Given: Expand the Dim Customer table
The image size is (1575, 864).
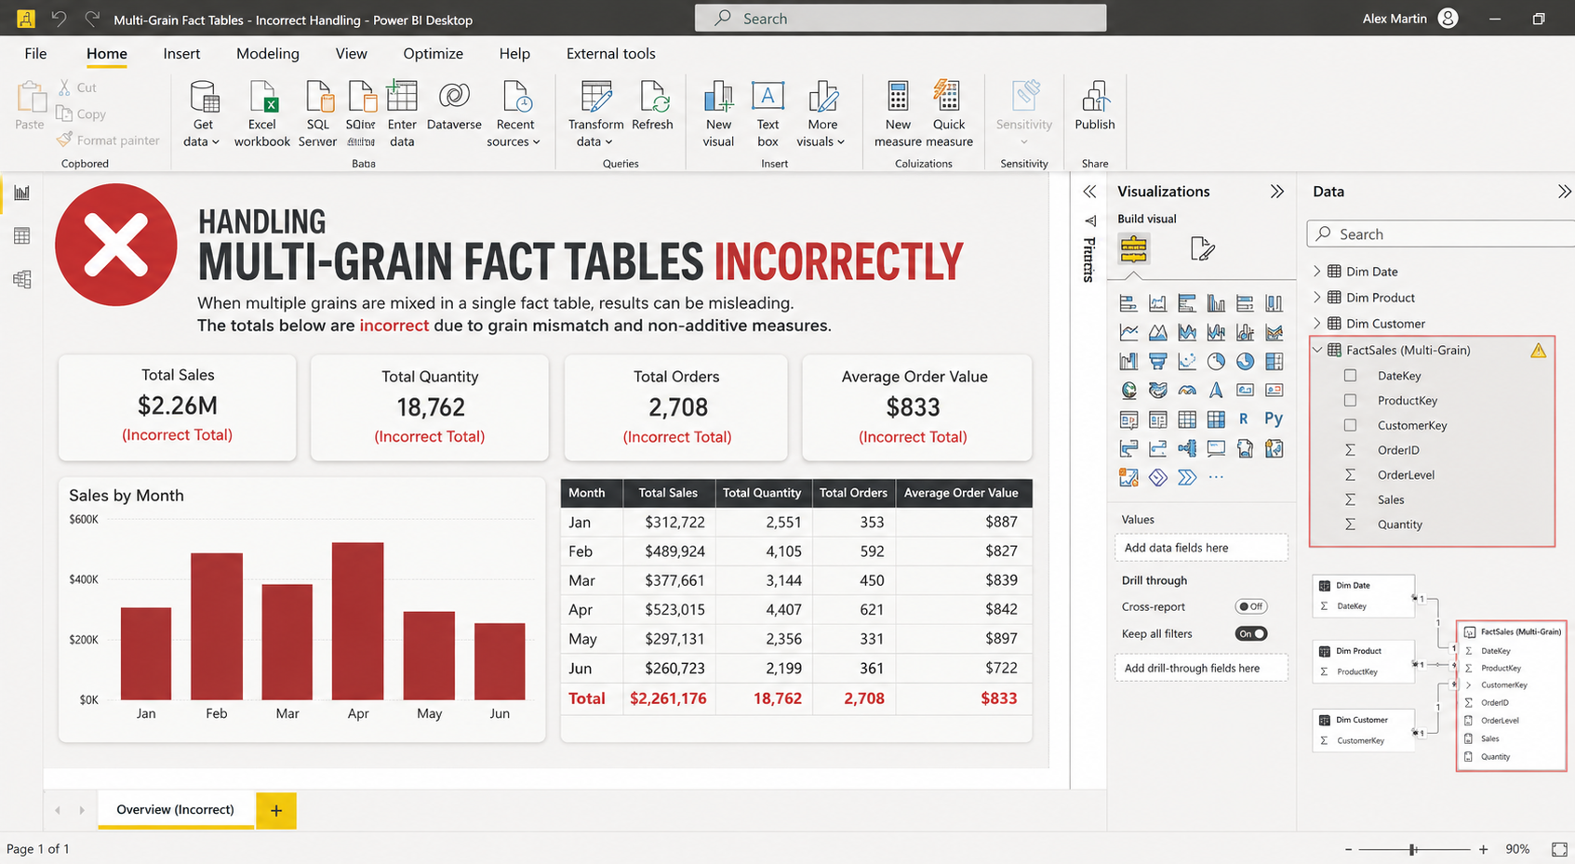Looking at the screenshot, I should pos(1316,323).
